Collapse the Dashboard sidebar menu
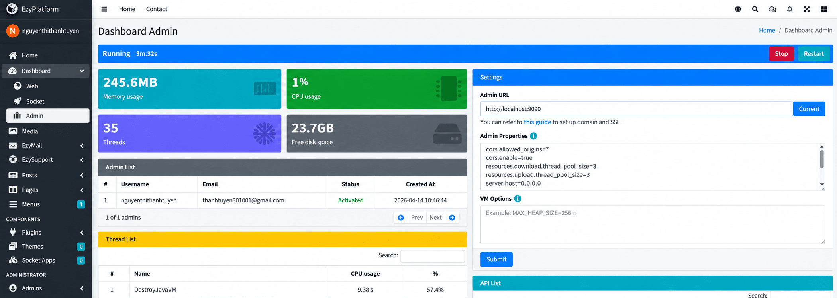Image resolution: width=837 pixels, height=298 pixels. (x=45, y=71)
